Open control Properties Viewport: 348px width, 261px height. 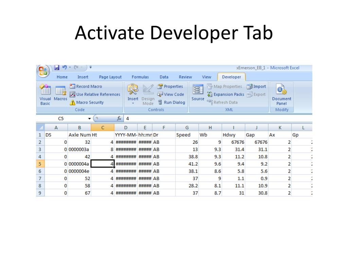[x=170, y=86]
